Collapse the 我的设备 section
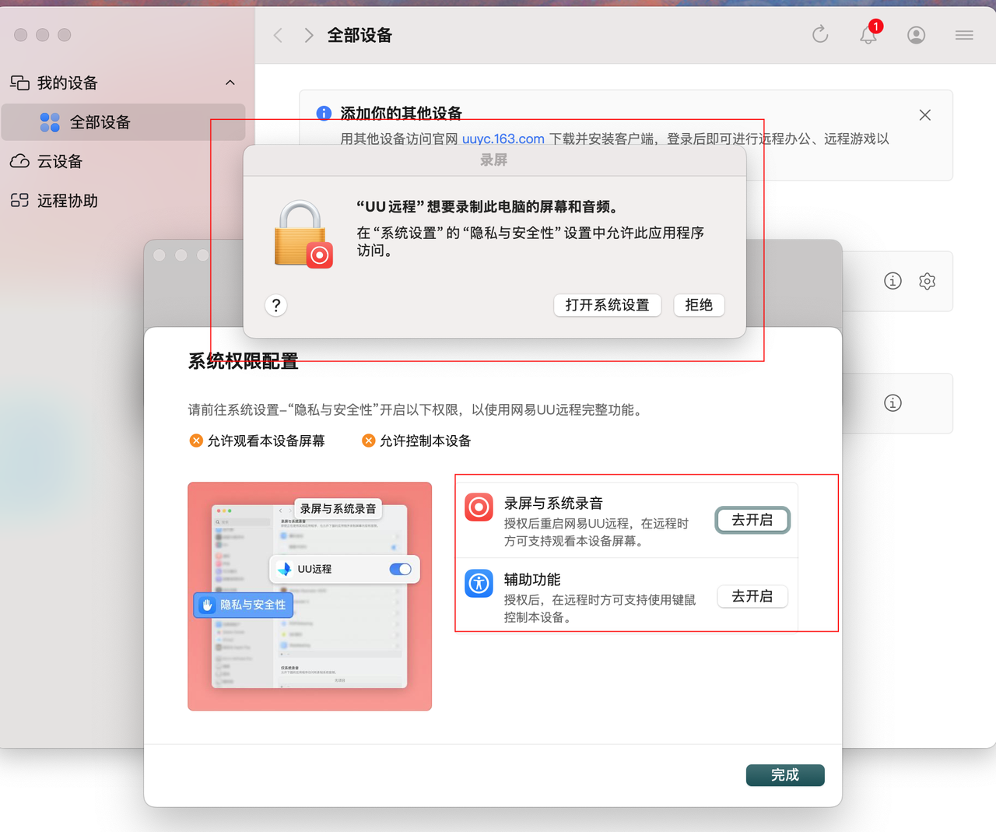This screenshot has width=996, height=832. pyautogui.click(x=230, y=82)
